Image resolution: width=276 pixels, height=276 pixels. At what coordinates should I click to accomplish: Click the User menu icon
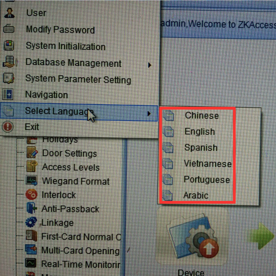[x=9, y=13]
